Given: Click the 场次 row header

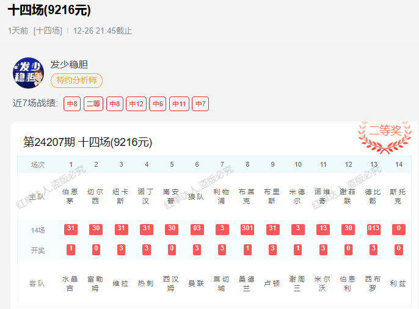Looking at the screenshot, I should (38, 165).
